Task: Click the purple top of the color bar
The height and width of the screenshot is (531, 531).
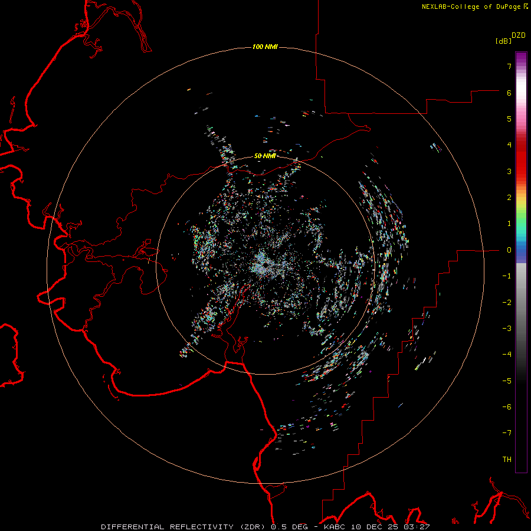Action: tap(521, 58)
